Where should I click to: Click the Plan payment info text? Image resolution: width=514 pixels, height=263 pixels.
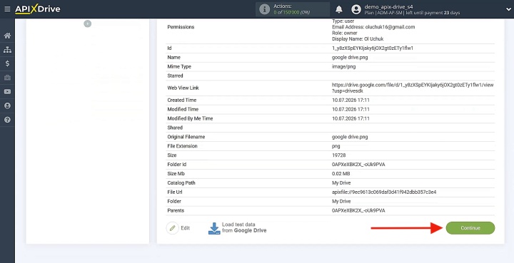coord(412,13)
